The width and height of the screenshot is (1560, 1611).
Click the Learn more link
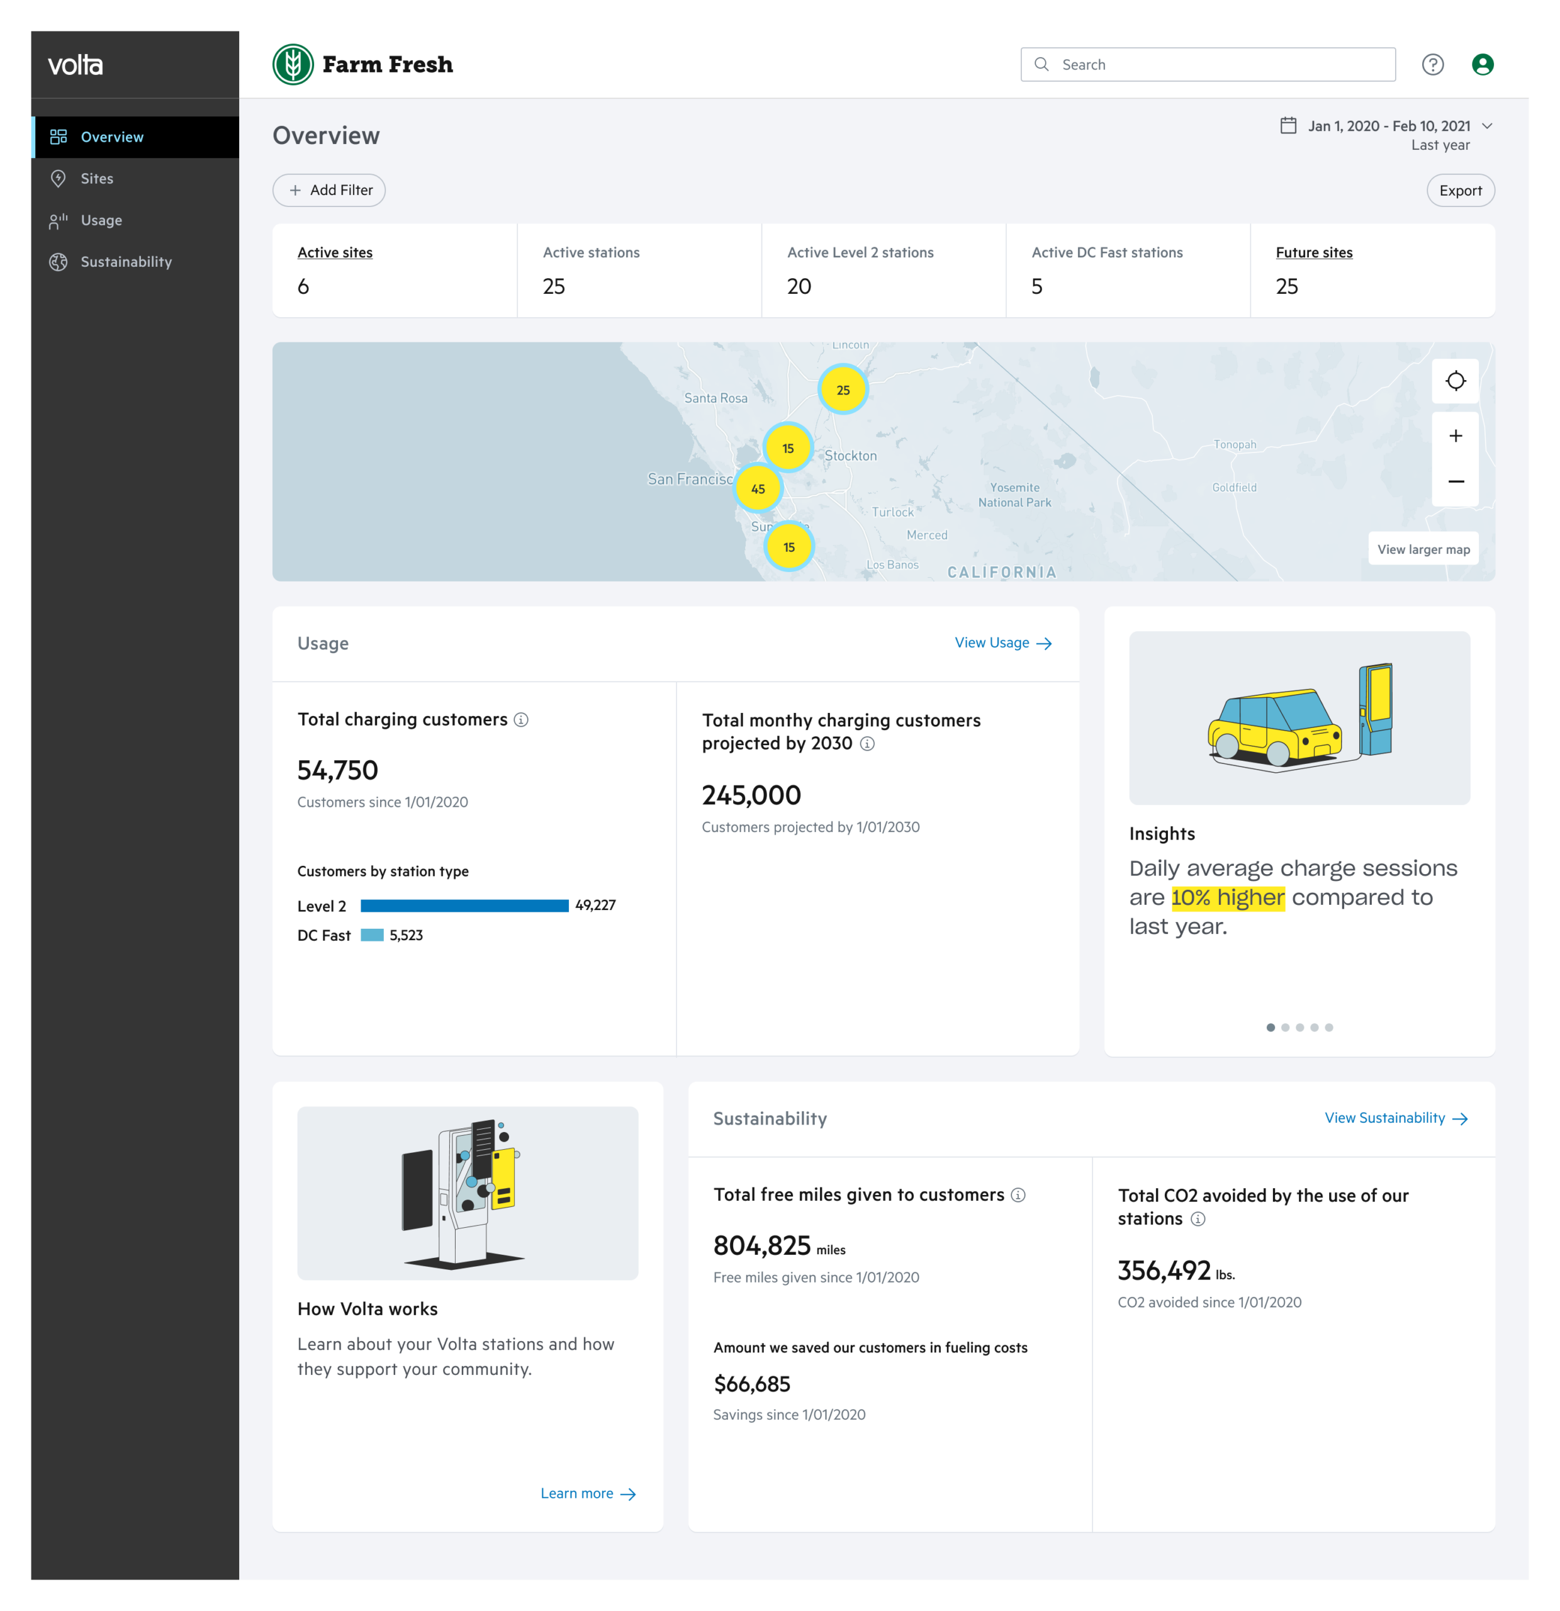coord(588,1493)
